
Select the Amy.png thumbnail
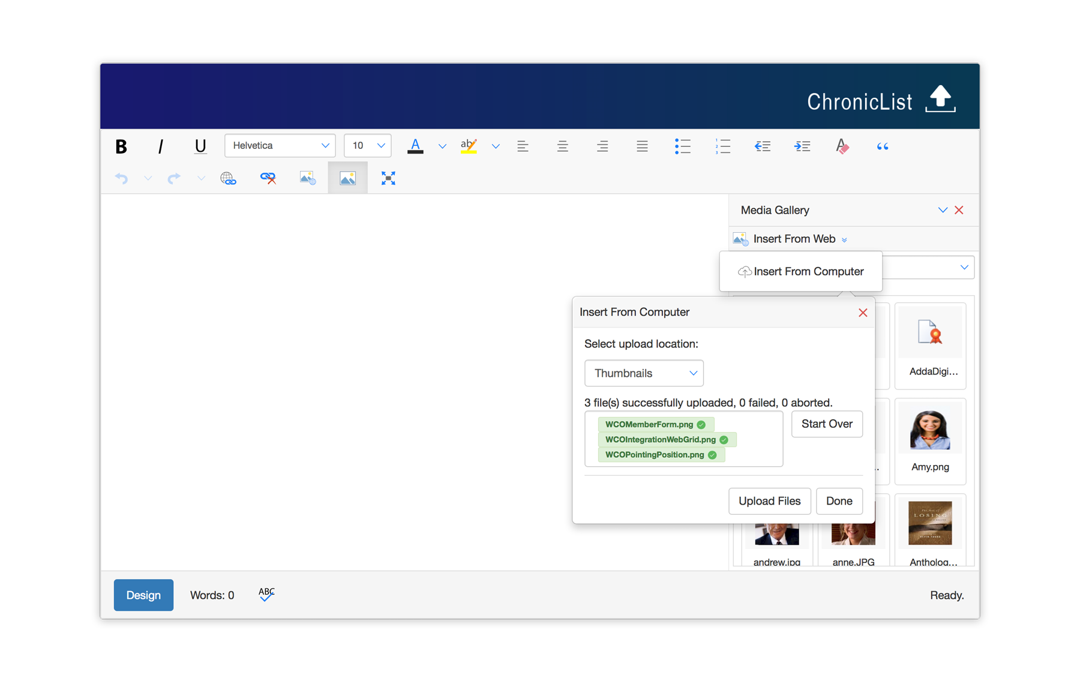pyautogui.click(x=929, y=441)
